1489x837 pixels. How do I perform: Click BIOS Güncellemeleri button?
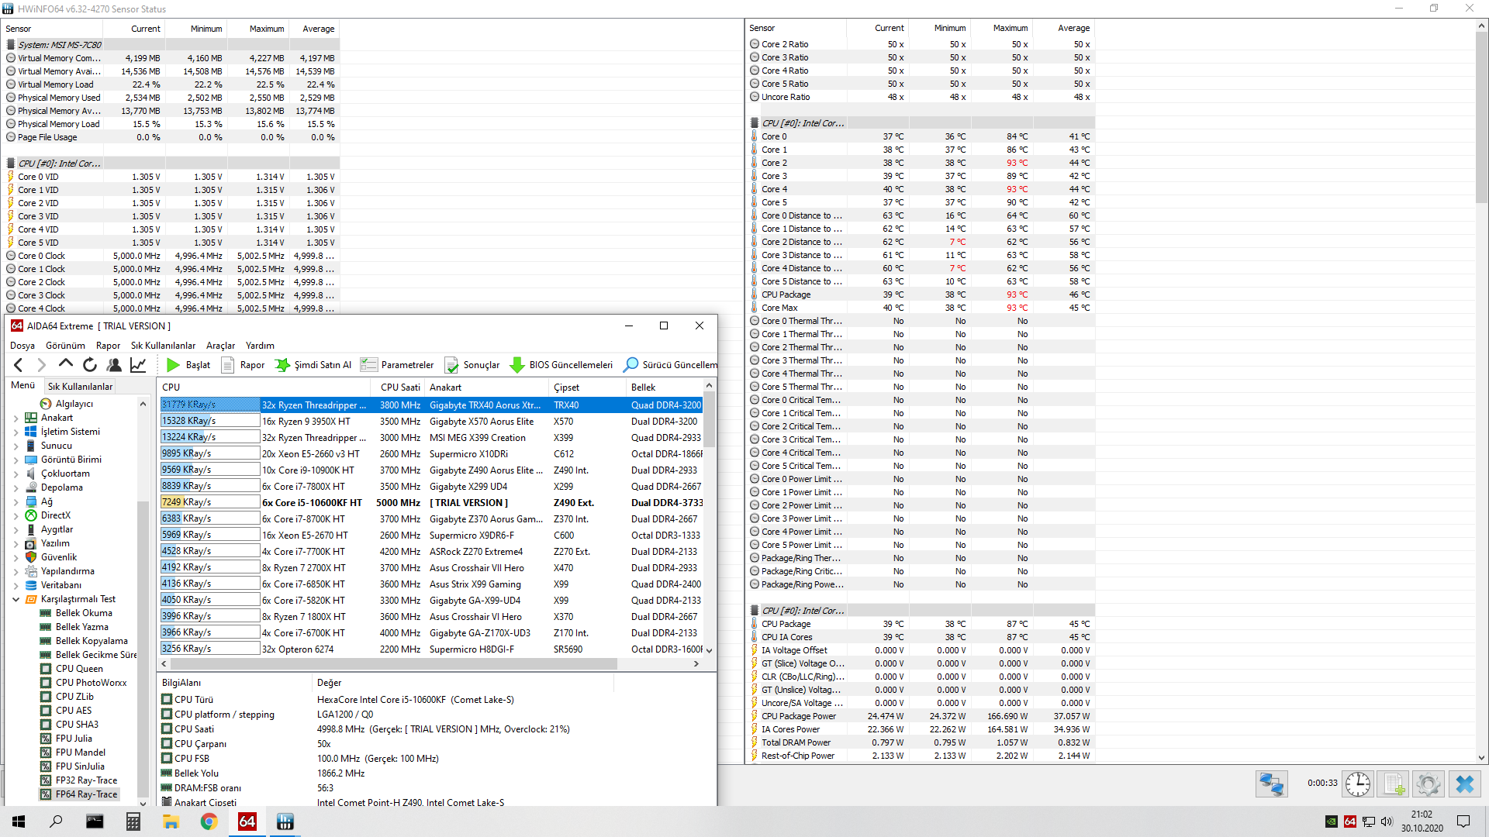(561, 365)
